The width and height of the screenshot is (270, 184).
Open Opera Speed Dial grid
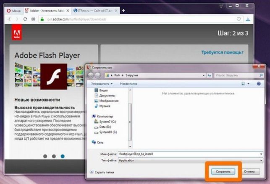(x=33, y=19)
